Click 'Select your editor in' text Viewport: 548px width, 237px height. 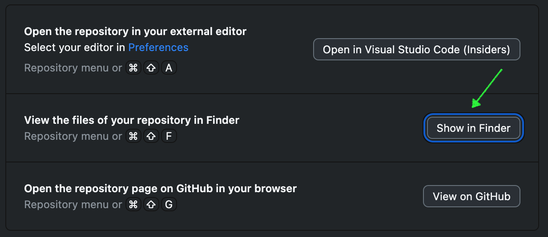(75, 47)
